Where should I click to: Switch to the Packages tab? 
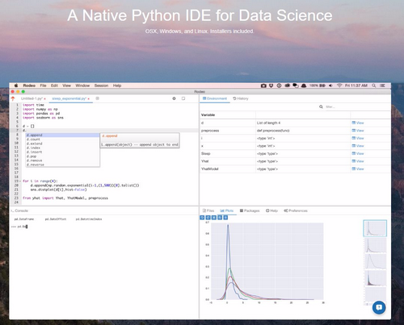[250, 210]
